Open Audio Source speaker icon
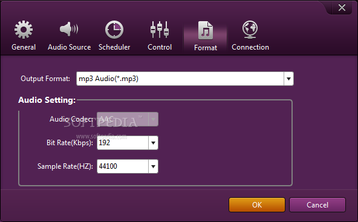The image size is (358, 222). (x=69, y=29)
